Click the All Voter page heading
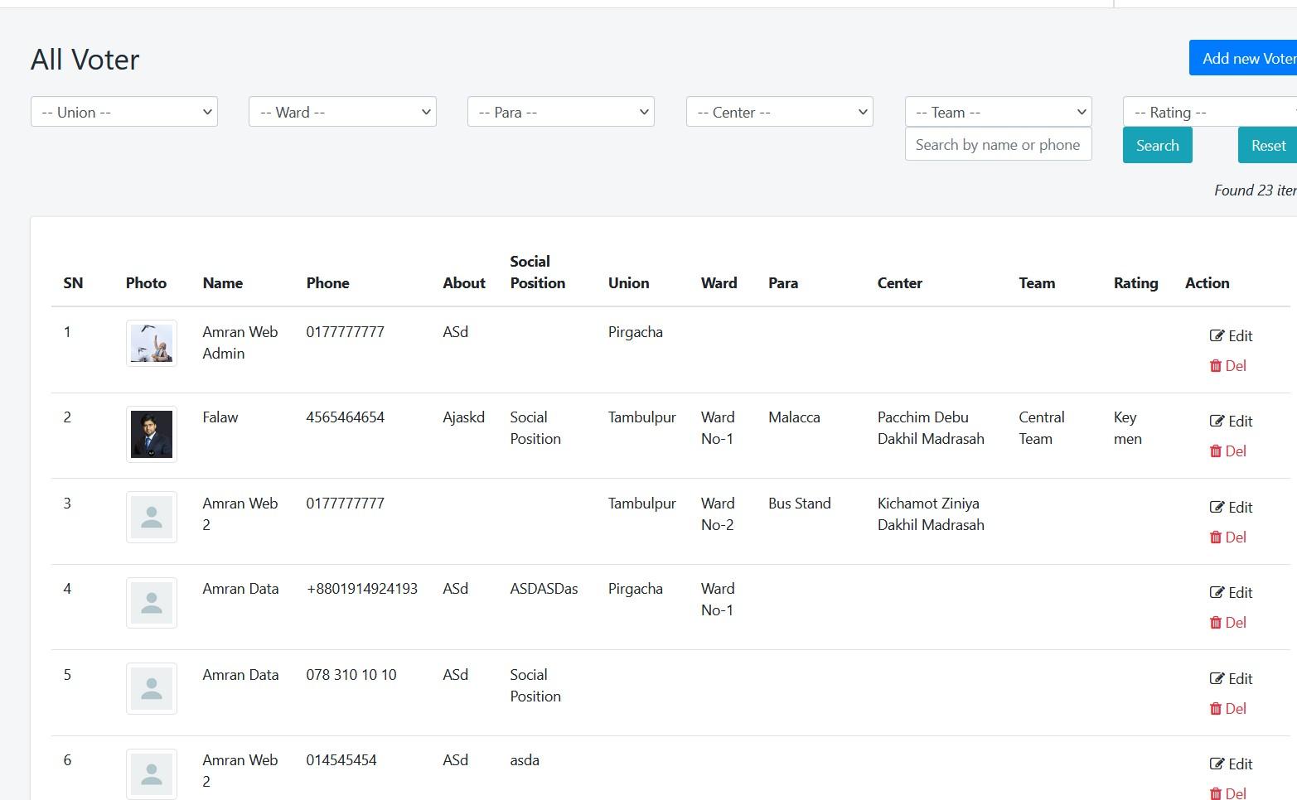This screenshot has width=1297, height=800. click(85, 60)
